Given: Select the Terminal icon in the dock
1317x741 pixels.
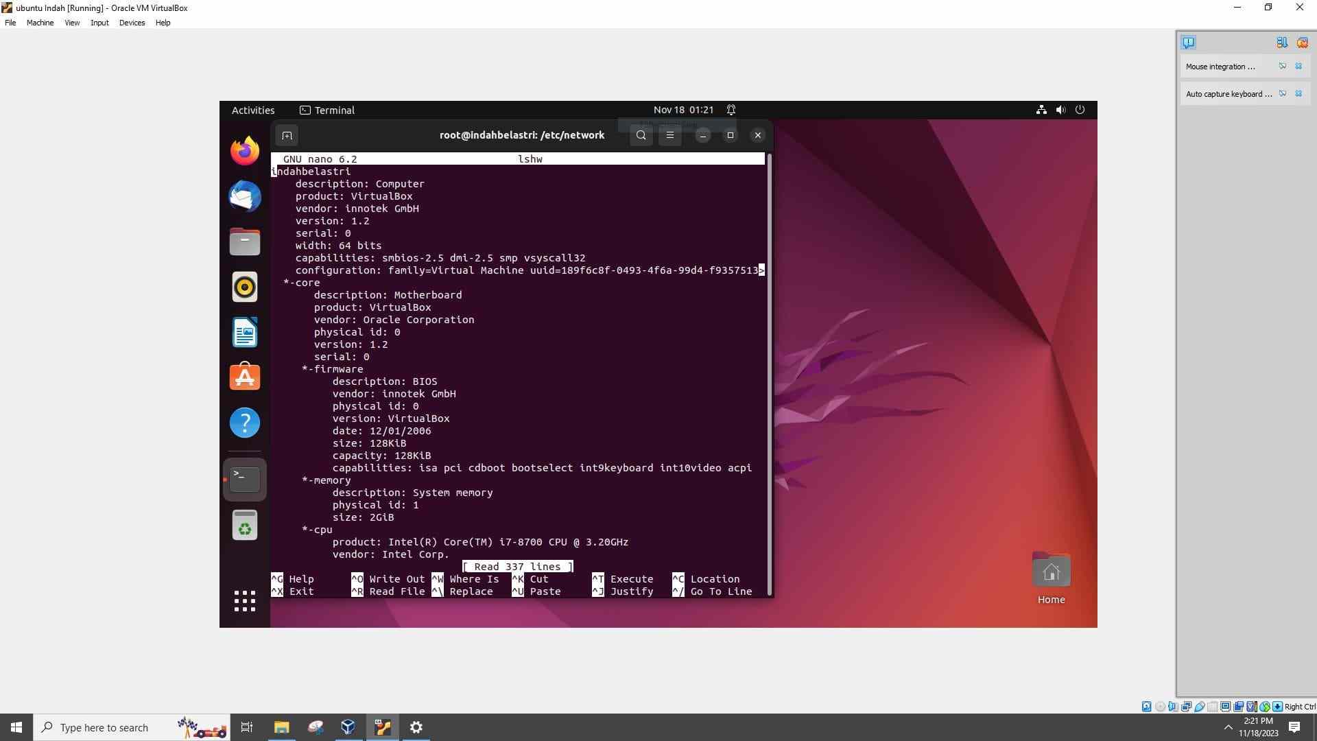Looking at the screenshot, I should click(x=244, y=479).
